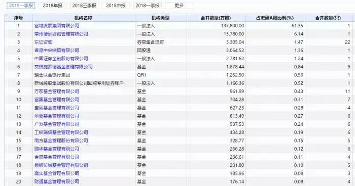Click the 机构类型 column header
The height and width of the screenshot is (186, 355).
tap(161, 18)
